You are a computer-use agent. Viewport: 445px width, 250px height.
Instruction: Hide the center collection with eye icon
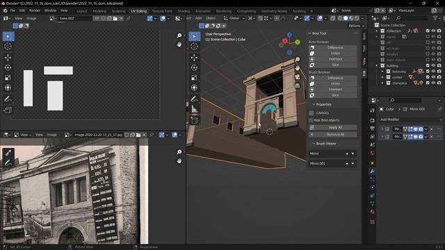[x=433, y=77]
